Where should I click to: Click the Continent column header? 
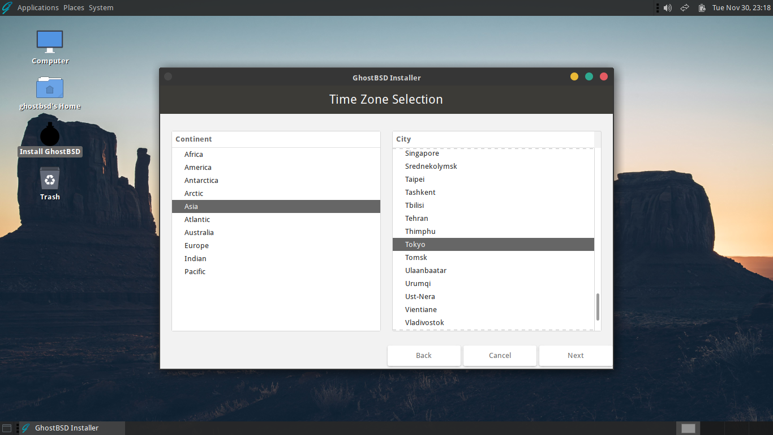coord(276,139)
